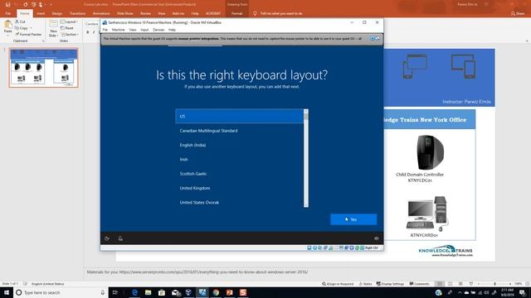Open Windows Start menu
The height and width of the screenshot is (298, 531).
(x=7, y=292)
